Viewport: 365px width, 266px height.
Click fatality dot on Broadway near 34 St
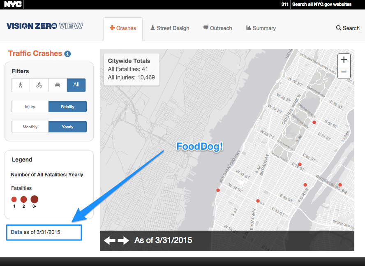(258, 201)
